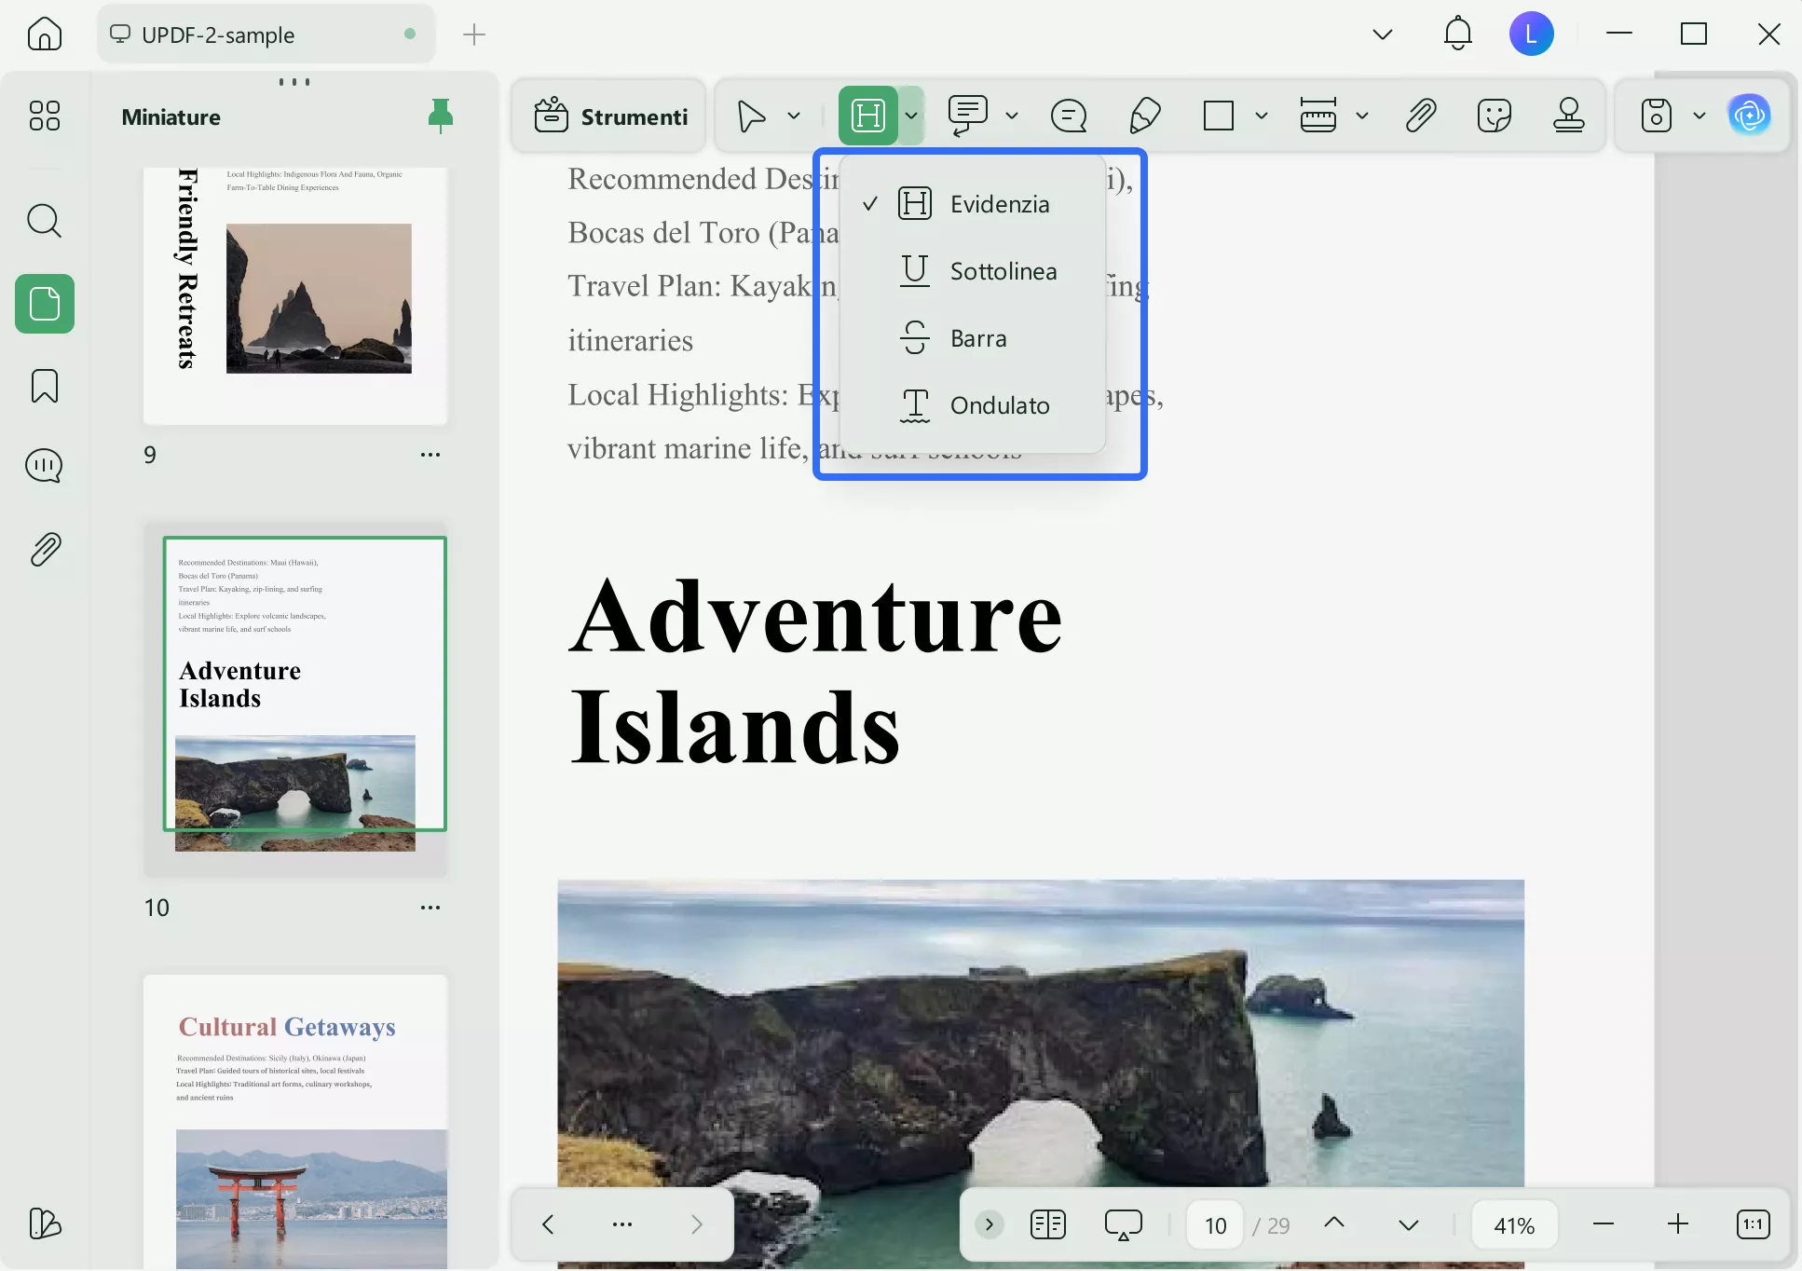Expand the measure tool dropdown arrow
The image size is (1802, 1271).
(1361, 116)
